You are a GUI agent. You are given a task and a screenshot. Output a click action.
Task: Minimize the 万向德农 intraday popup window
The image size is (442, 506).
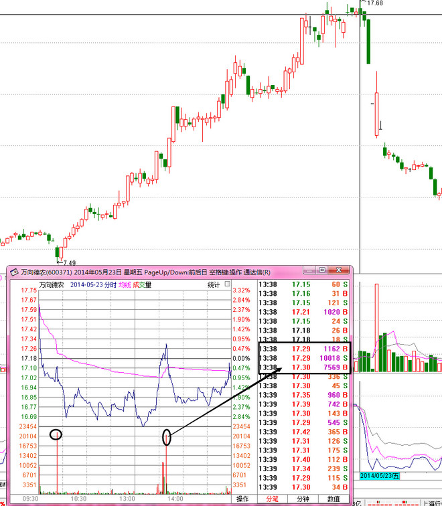[x=309, y=270]
